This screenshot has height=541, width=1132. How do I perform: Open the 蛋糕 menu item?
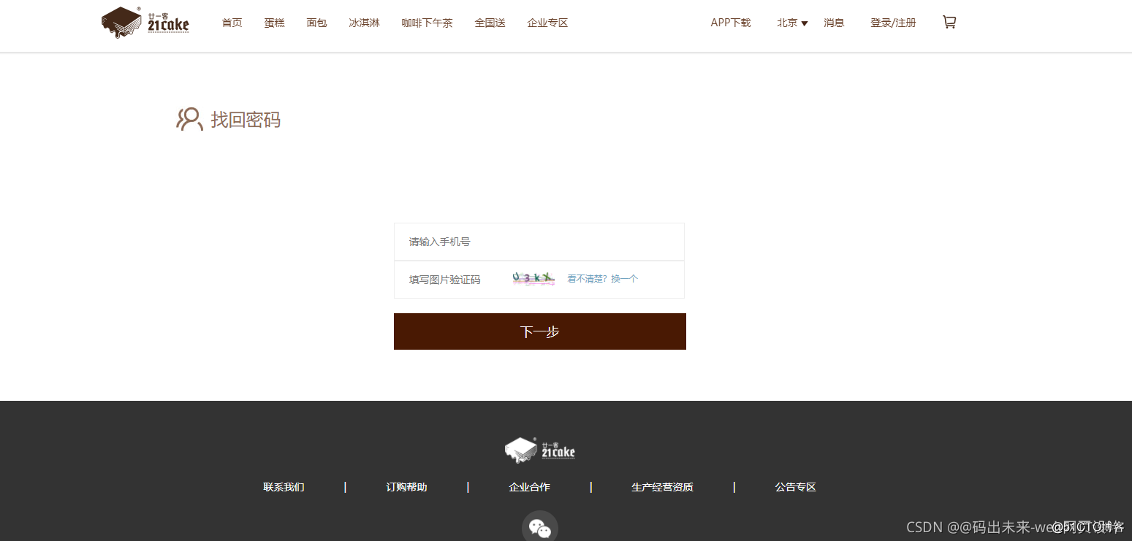coord(275,23)
